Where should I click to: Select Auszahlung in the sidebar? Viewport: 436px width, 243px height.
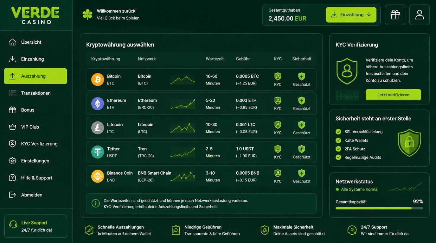pos(35,76)
